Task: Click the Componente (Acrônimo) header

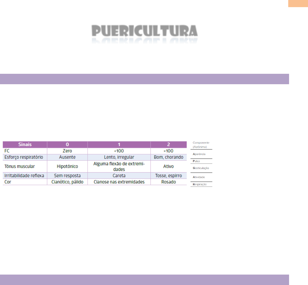Action: (x=201, y=145)
